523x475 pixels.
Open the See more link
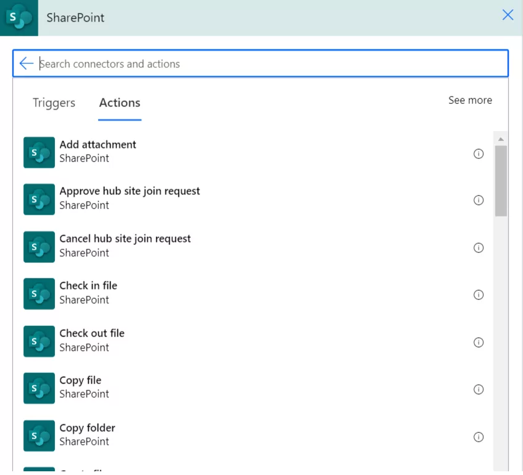click(470, 100)
